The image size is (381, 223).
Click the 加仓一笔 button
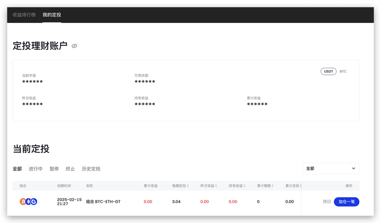point(346,201)
